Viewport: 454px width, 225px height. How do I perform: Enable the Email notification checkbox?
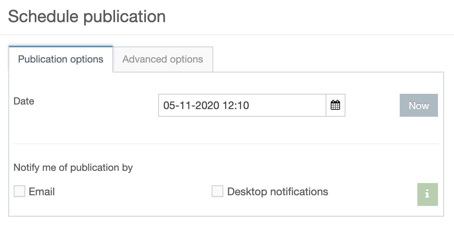(x=19, y=191)
